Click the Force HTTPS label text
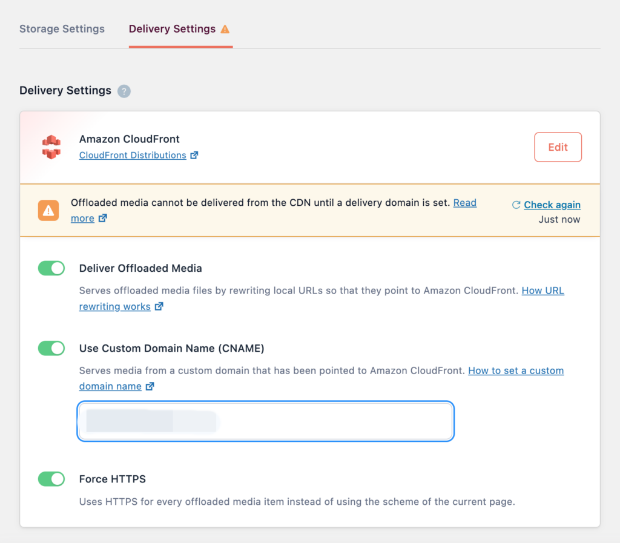The image size is (620, 543). pyautogui.click(x=112, y=479)
